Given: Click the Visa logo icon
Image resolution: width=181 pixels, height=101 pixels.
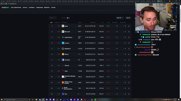Looking at the screenshot, I should pos(63,94).
